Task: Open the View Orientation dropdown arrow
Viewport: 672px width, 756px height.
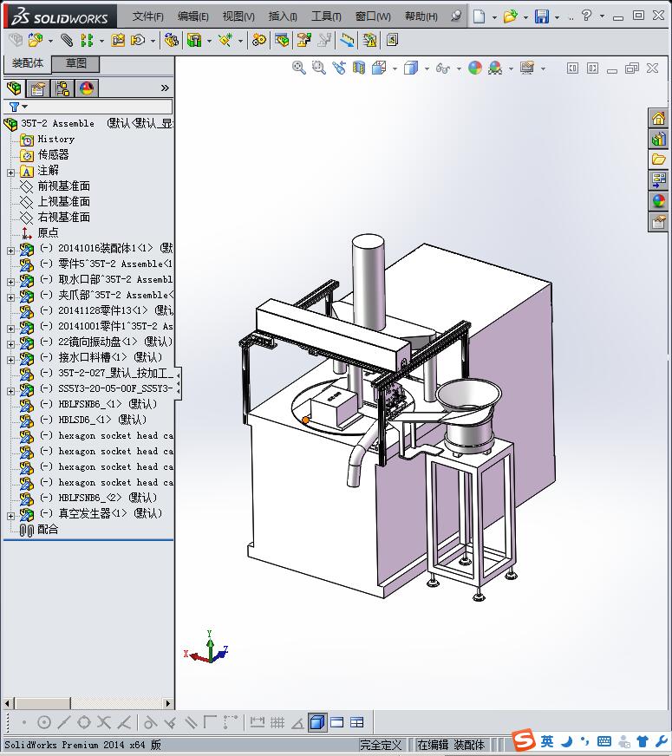Action: click(395, 69)
